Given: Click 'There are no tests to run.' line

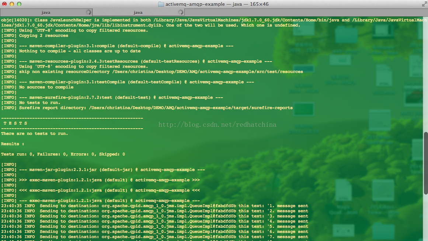Looking at the screenshot, I should pyautogui.click(x=34, y=133).
